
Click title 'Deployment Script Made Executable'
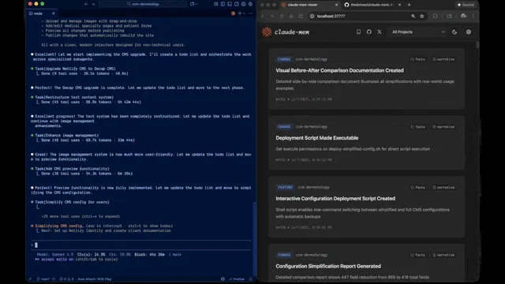tap(317, 138)
